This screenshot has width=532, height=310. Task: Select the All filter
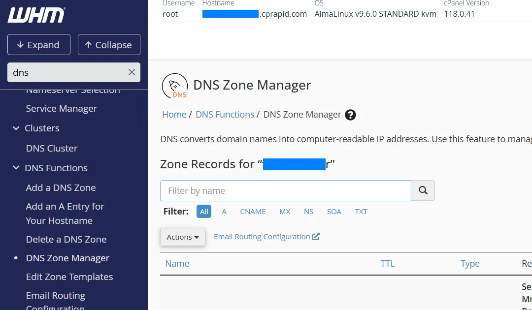pyautogui.click(x=204, y=212)
